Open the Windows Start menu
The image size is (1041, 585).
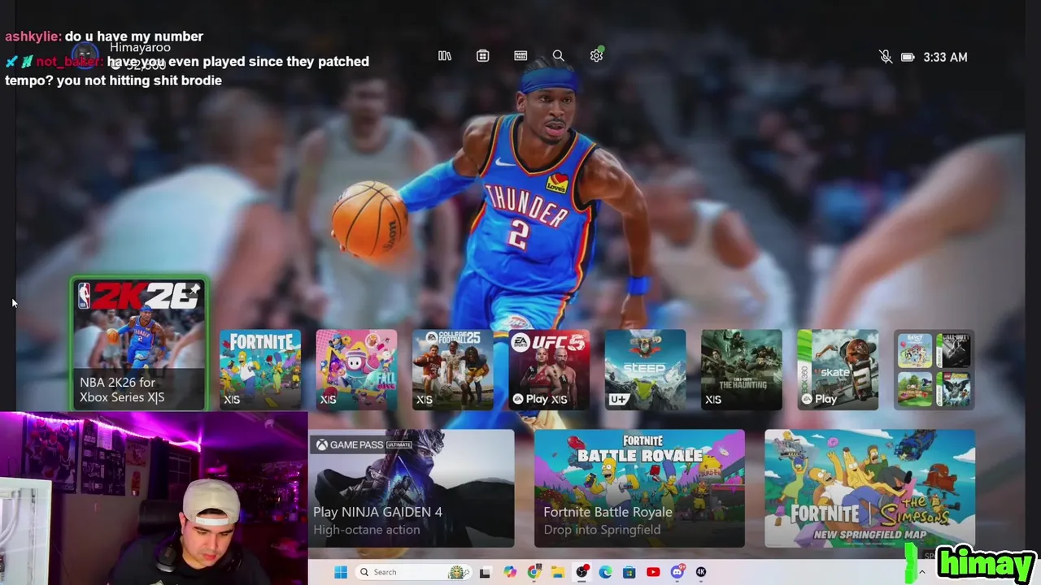click(x=341, y=572)
